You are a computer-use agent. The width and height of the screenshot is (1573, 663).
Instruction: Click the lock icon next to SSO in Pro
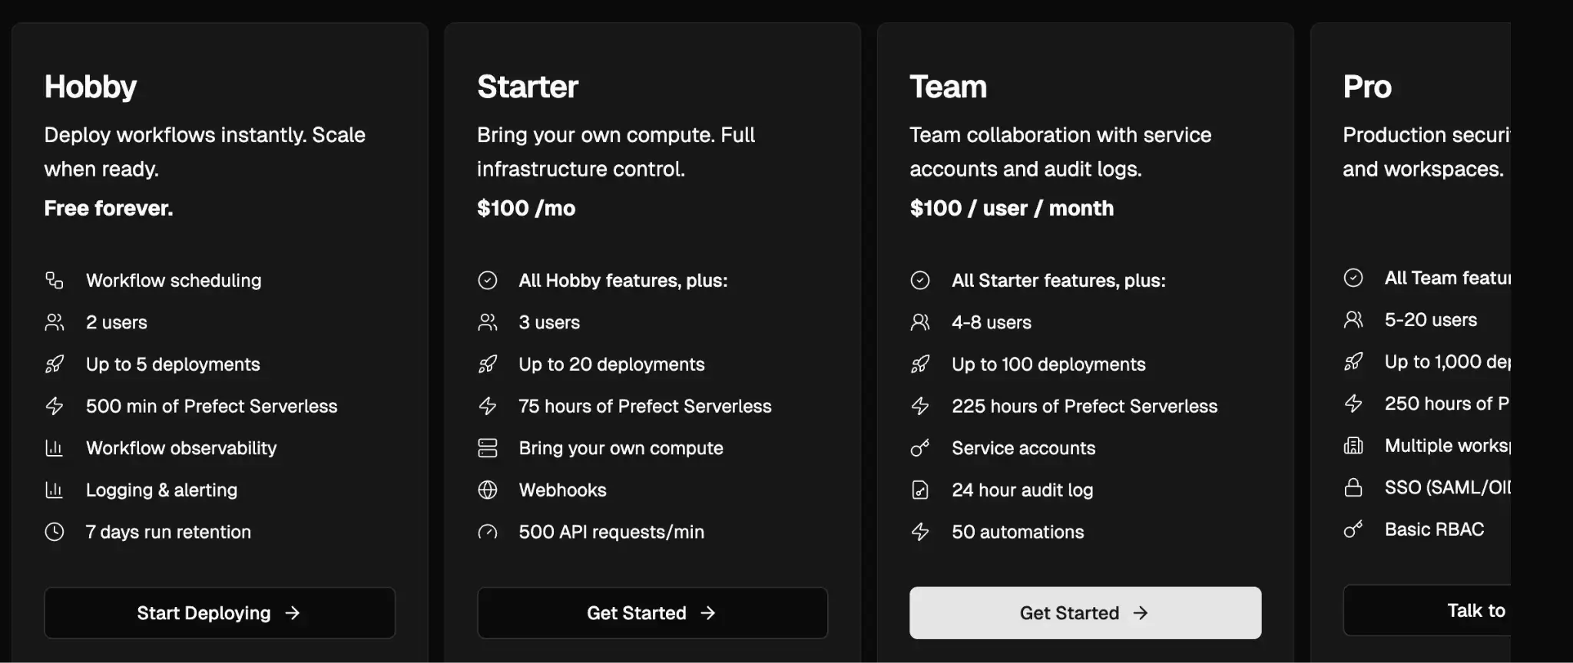tap(1353, 487)
